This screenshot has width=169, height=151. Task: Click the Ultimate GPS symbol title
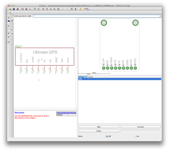point(45,52)
